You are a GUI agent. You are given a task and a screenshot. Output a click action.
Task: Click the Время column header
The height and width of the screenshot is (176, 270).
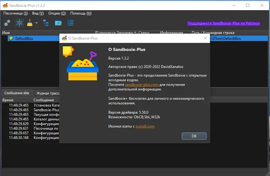click(17, 100)
